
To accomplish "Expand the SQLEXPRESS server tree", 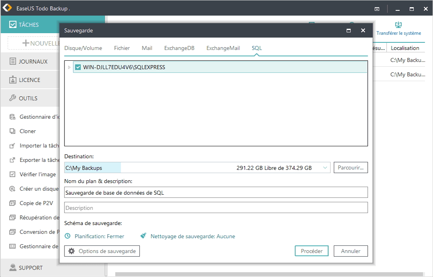I will (x=69, y=67).
